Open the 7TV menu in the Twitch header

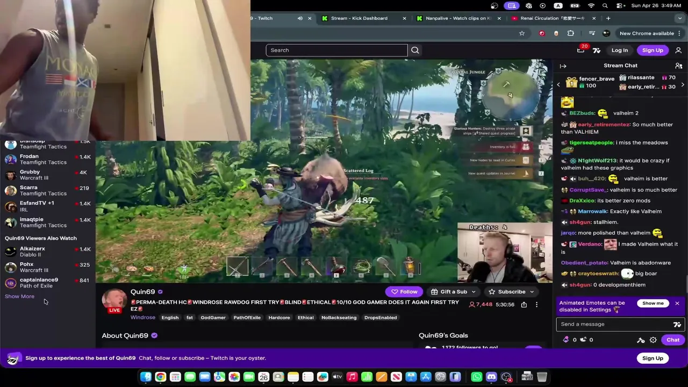(x=597, y=50)
